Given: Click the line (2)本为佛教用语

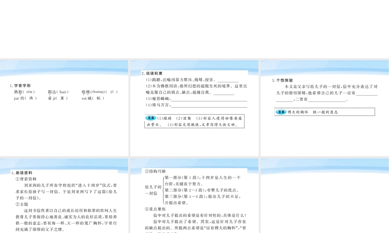Looking at the screenshot, I should 196,86.
